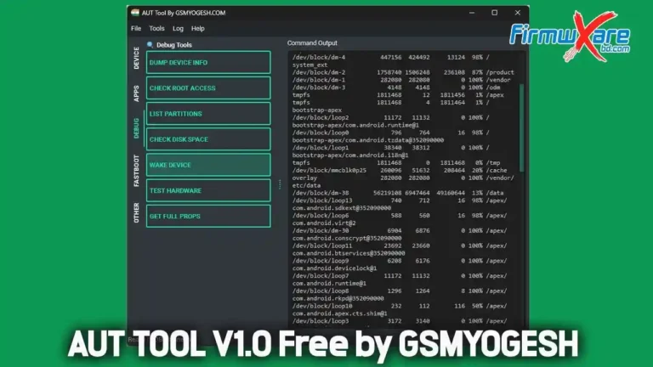653x367 pixels.
Task: Click GET FULL PROPS button
Action: point(208,216)
